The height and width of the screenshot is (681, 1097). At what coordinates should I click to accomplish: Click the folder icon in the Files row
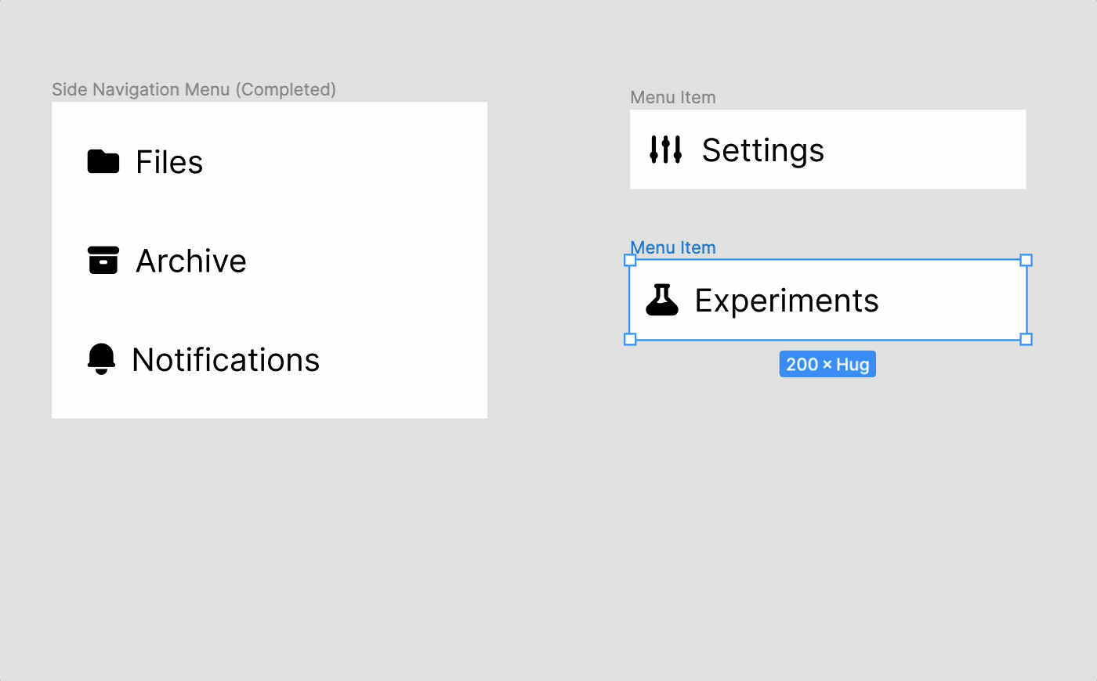[x=102, y=160]
